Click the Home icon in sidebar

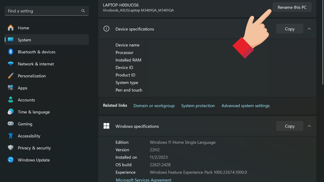pyautogui.click(x=11, y=28)
